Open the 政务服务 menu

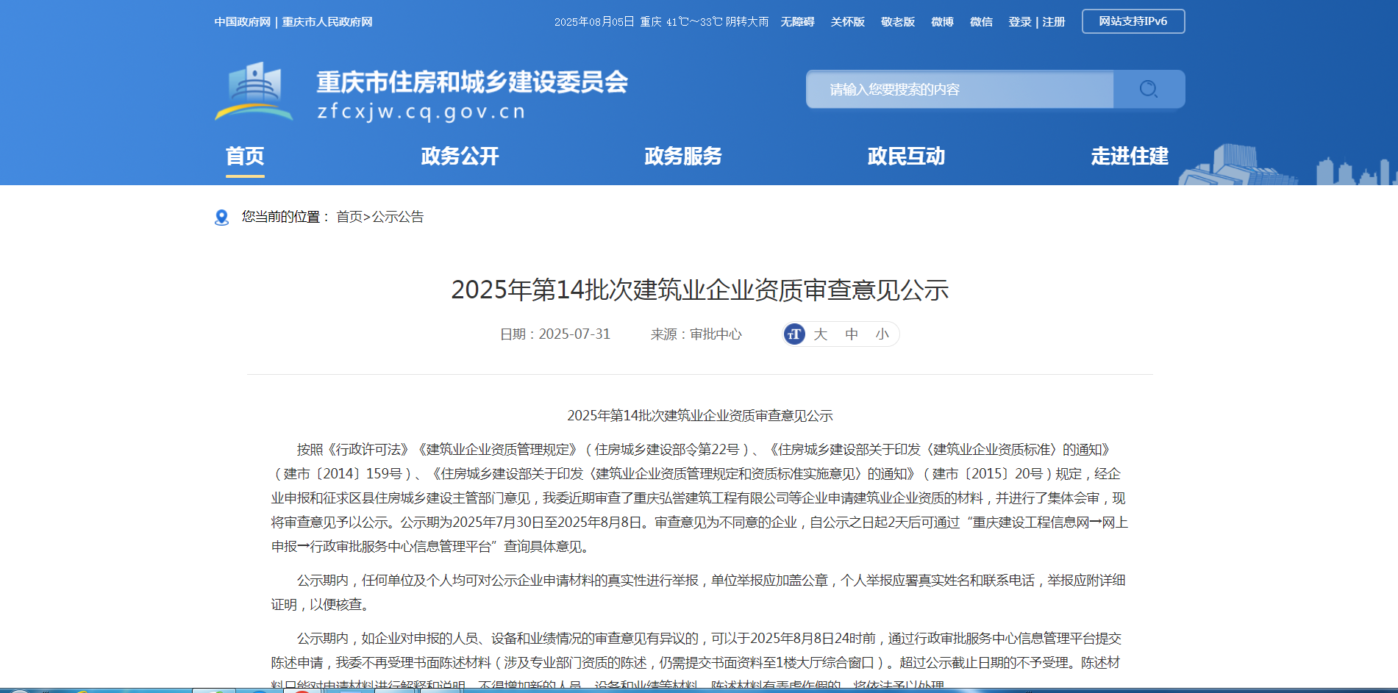tap(682, 156)
